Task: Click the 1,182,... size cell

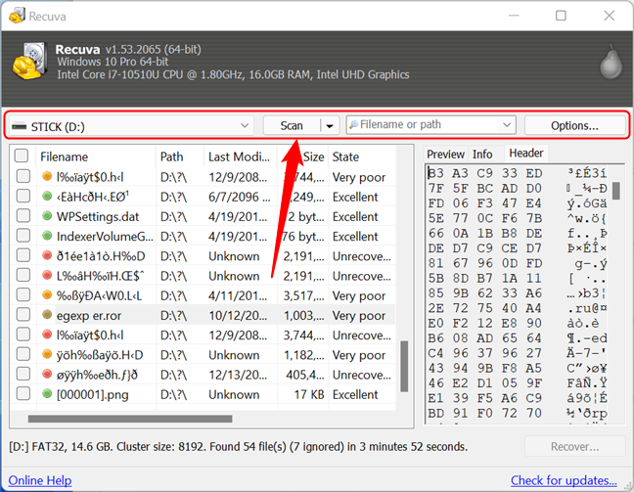Action: point(303,355)
